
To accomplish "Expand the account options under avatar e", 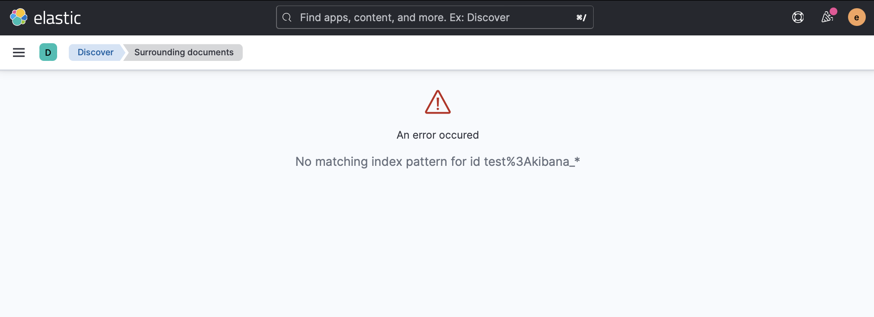I will 856,17.
